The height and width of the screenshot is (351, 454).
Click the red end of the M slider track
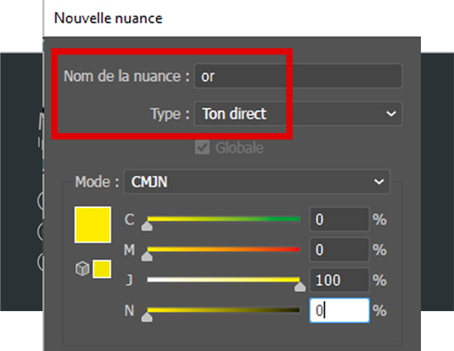294,249
